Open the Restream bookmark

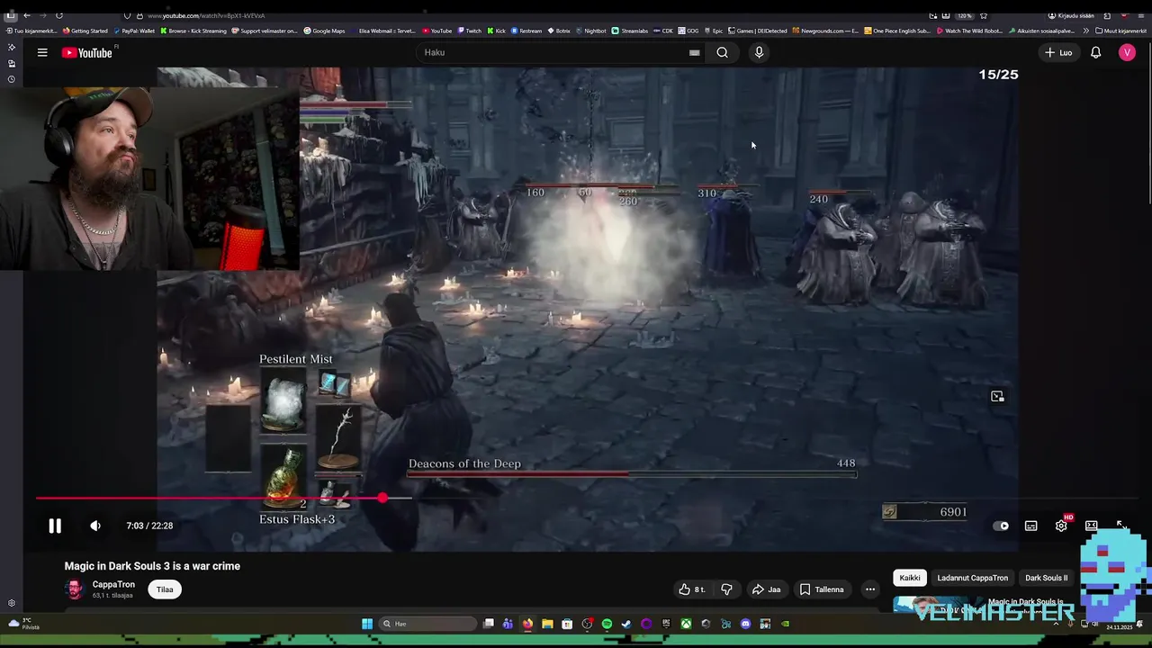pos(526,31)
